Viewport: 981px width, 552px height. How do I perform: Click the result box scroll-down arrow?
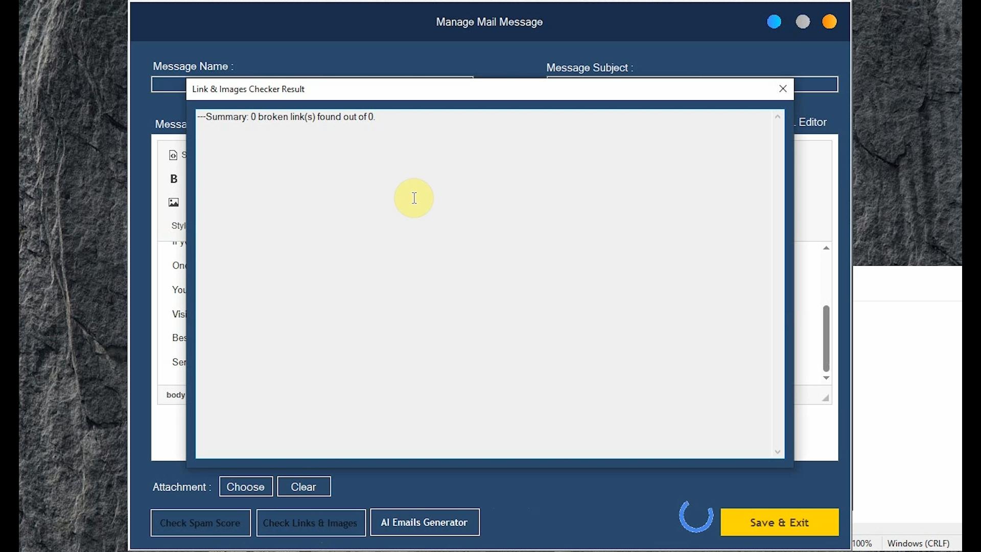pyautogui.click(x=778, y=452)
